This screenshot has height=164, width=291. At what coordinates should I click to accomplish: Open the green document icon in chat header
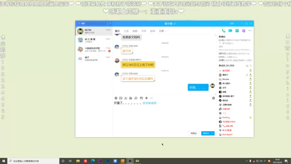click(237, 31)
